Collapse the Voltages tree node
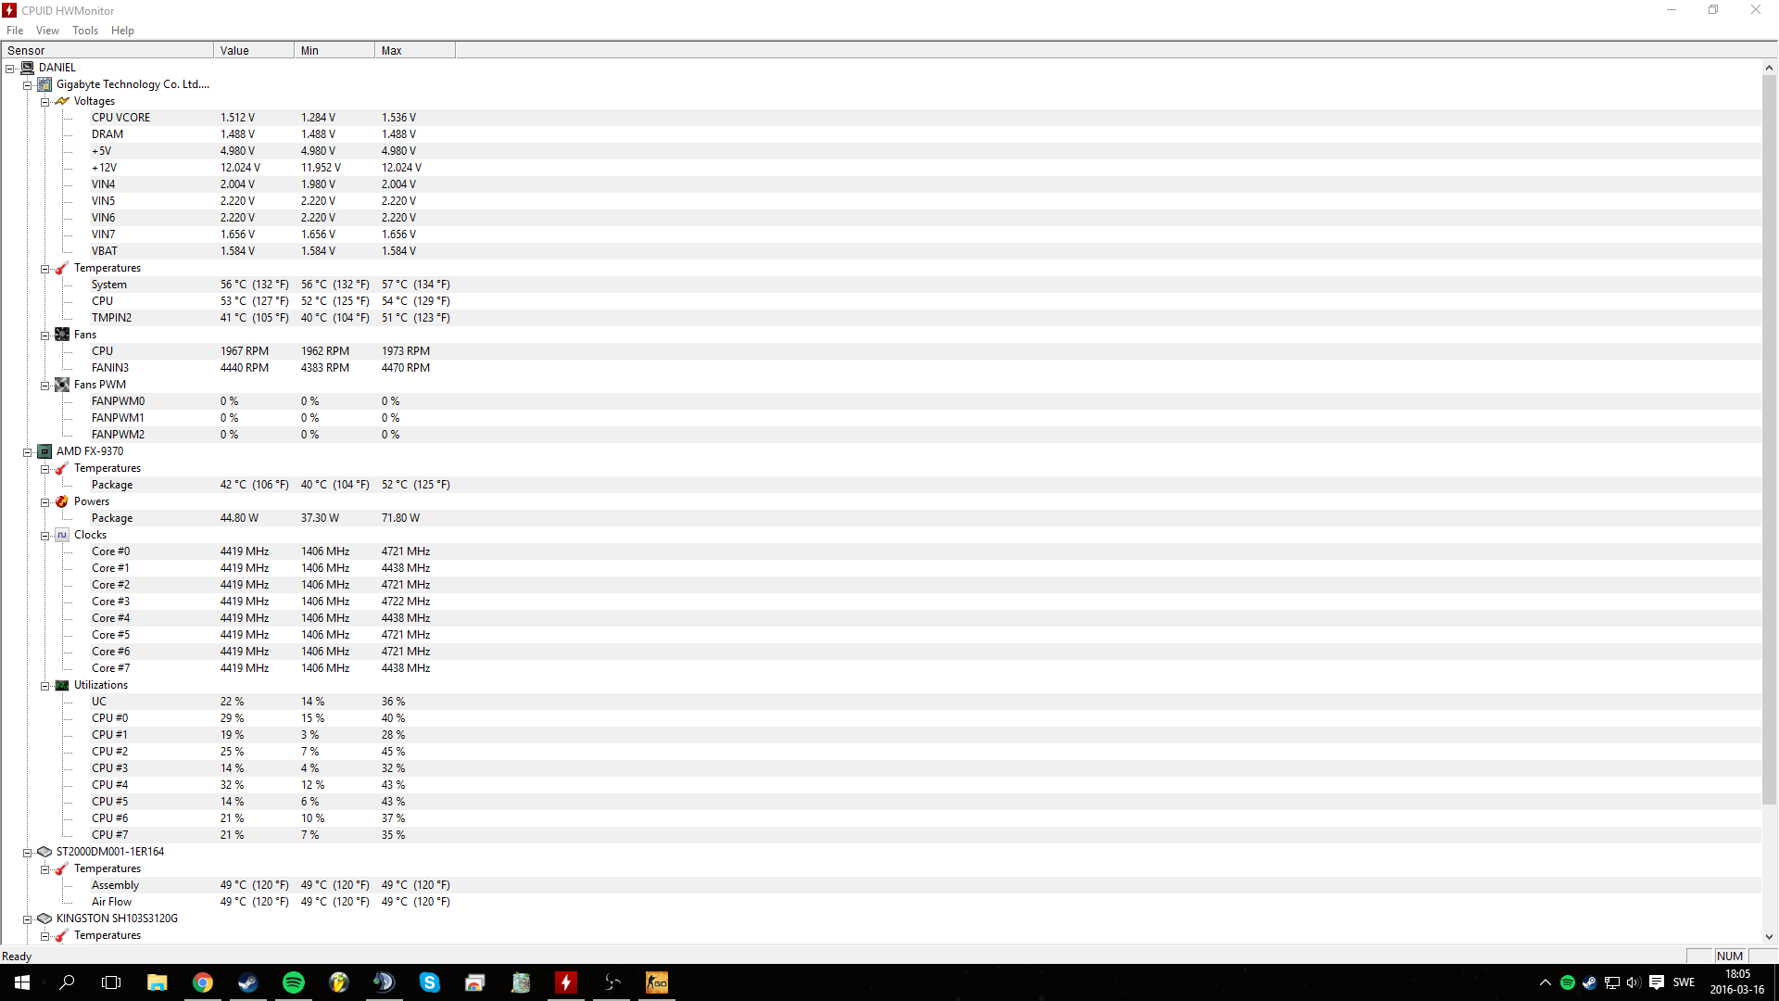Image resolution: width=1779 pixels, height=1001 pixels. [x=44, y=102]
